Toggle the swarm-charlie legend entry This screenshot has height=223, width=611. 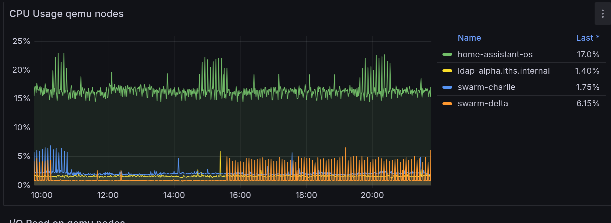(486, 87)
